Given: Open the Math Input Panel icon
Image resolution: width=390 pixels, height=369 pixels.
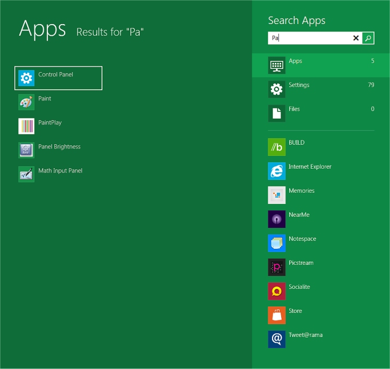Looking at the screenshot, I should point(26,174).
